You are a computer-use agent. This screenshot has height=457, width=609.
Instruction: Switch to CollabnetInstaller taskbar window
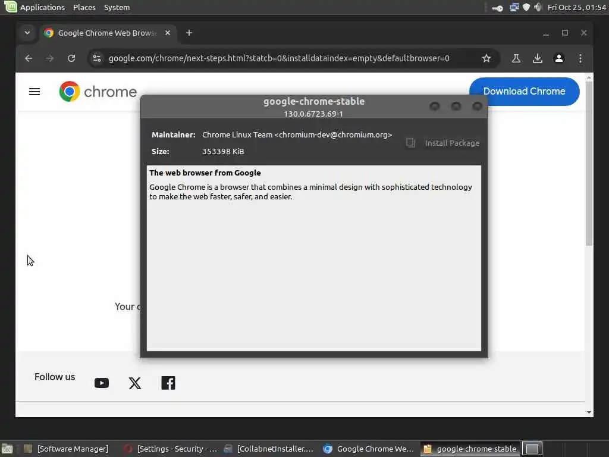click(x=269, y=449)
